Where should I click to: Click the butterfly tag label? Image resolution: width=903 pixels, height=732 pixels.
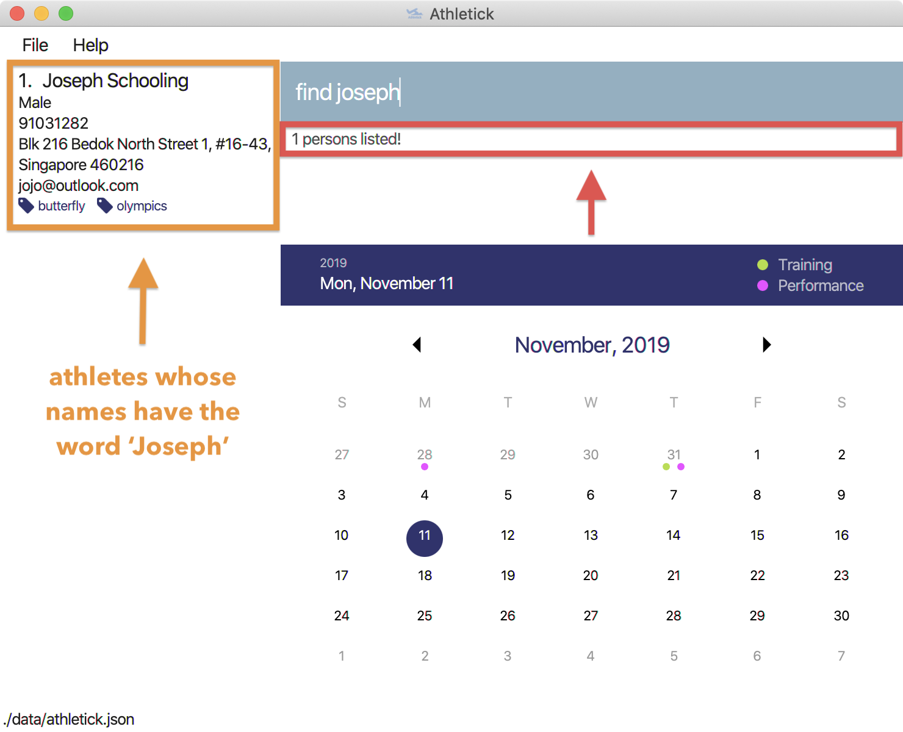click(61, 206)
